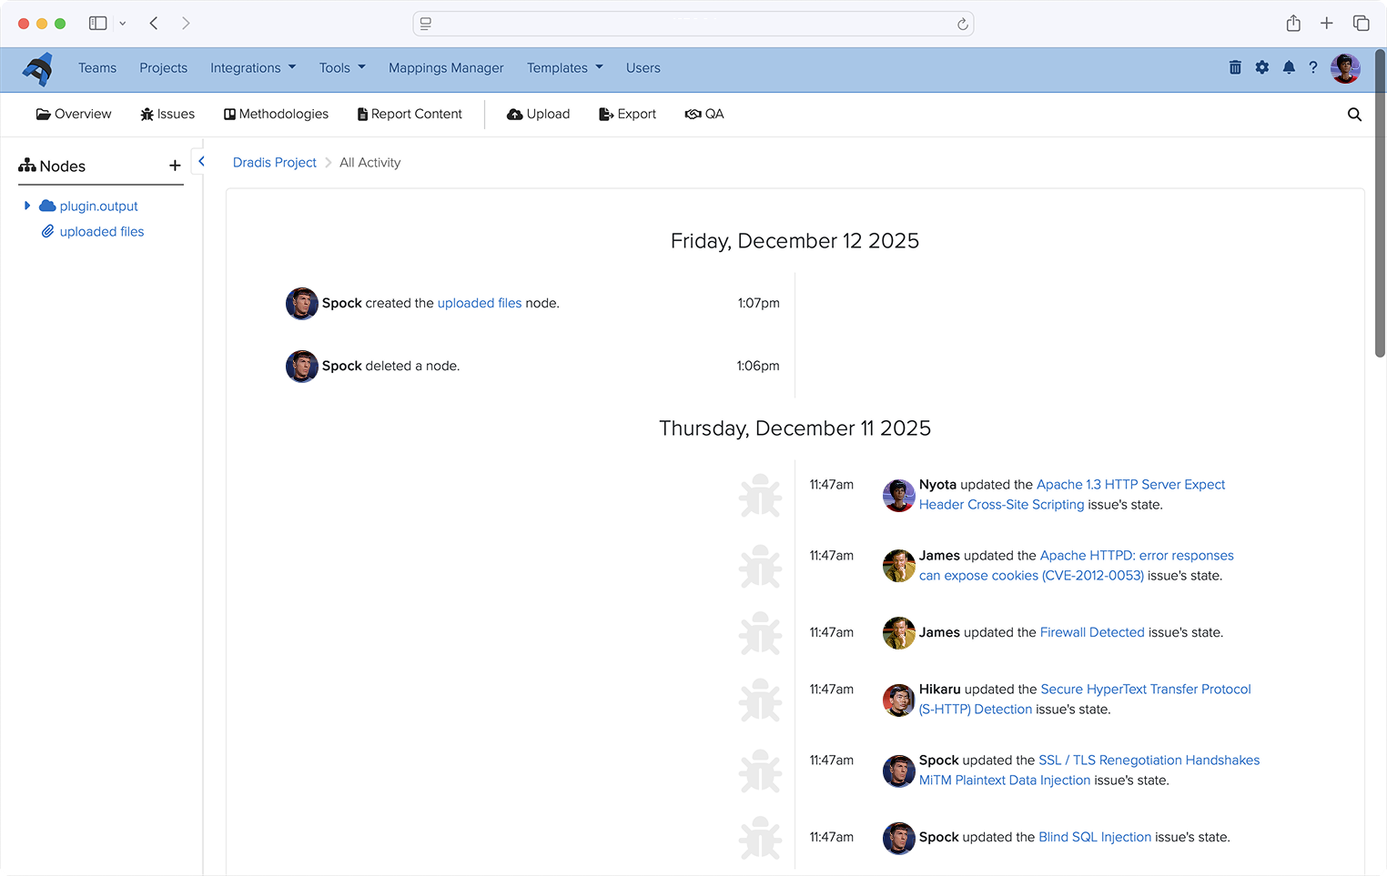
Task: Click the search magnifier icon
Action: pyautogui.click(x=1354, y=115)
